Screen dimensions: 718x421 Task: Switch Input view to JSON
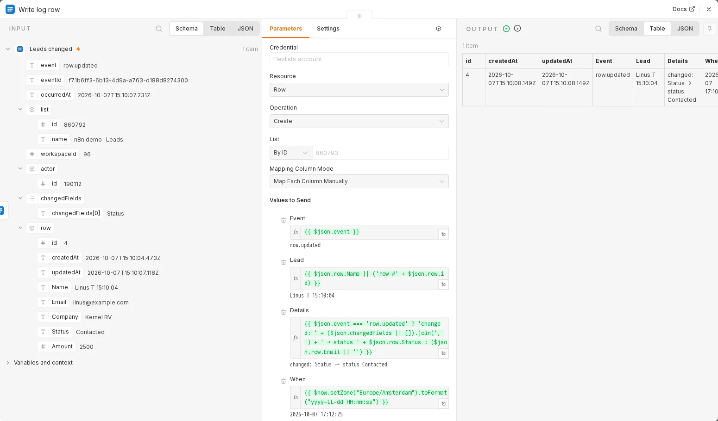(x=246, y=29)
